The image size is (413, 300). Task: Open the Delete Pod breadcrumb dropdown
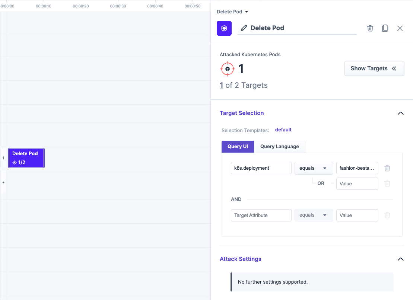pyautogui.click(x=232, y=12)
